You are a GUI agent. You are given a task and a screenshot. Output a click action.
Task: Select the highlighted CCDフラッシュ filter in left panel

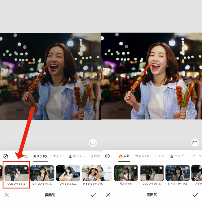[16, 173]
